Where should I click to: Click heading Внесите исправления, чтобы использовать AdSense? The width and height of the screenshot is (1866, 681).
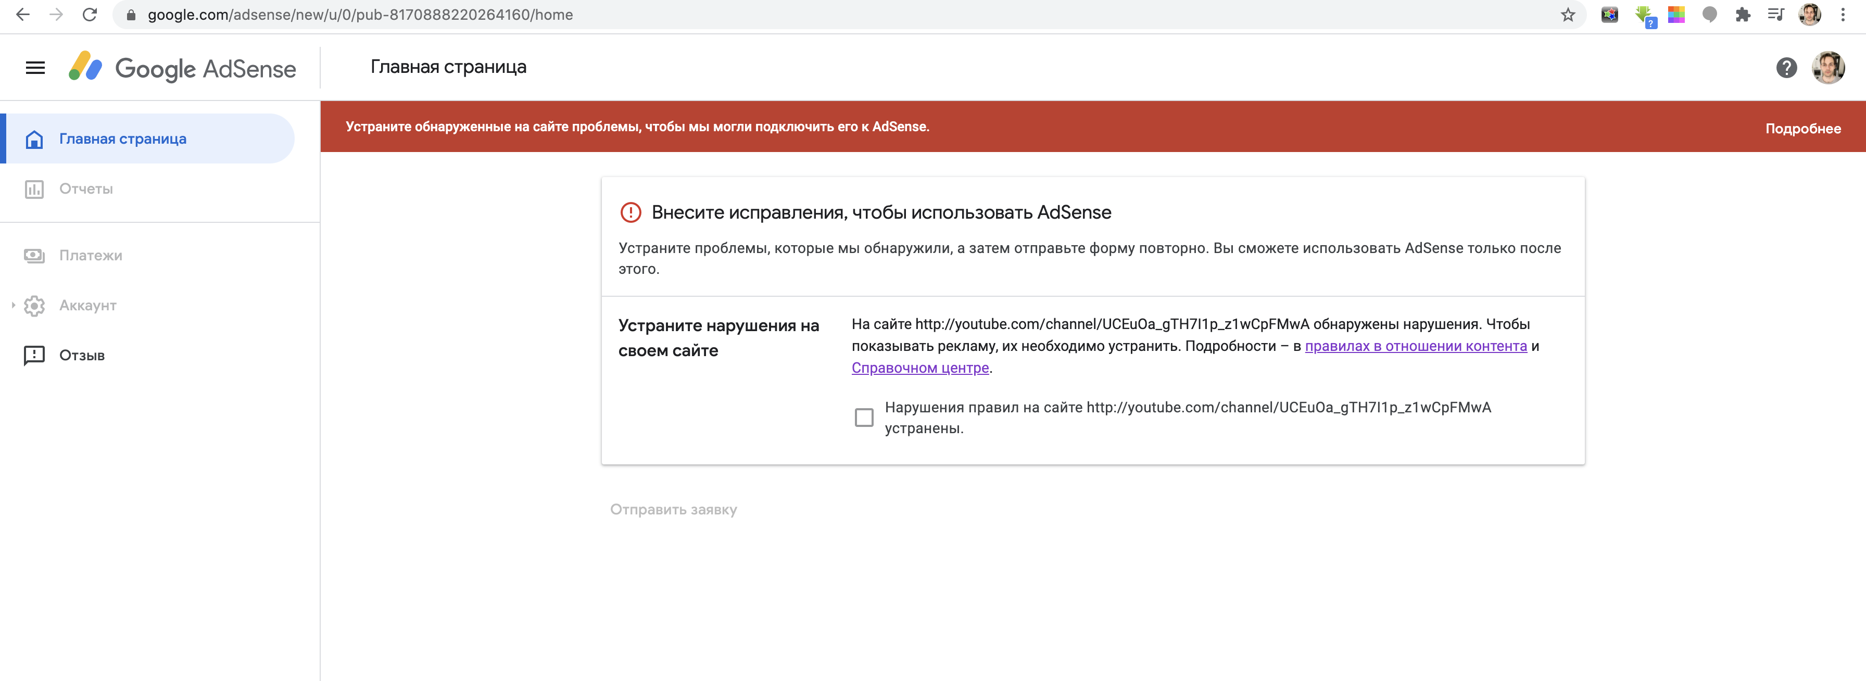click(881, 212)
